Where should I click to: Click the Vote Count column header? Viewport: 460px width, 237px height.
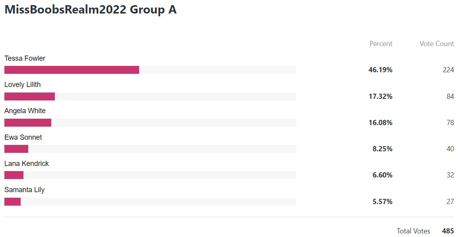point(437,44)
